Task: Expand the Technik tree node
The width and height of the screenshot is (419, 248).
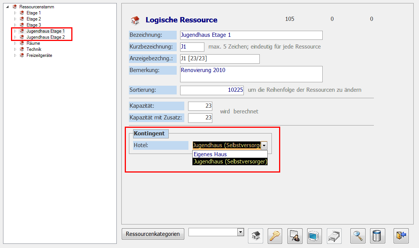Action: (16, 49)
